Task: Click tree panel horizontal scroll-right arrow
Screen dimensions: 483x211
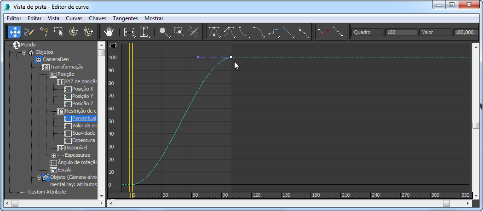Action: 101,203
